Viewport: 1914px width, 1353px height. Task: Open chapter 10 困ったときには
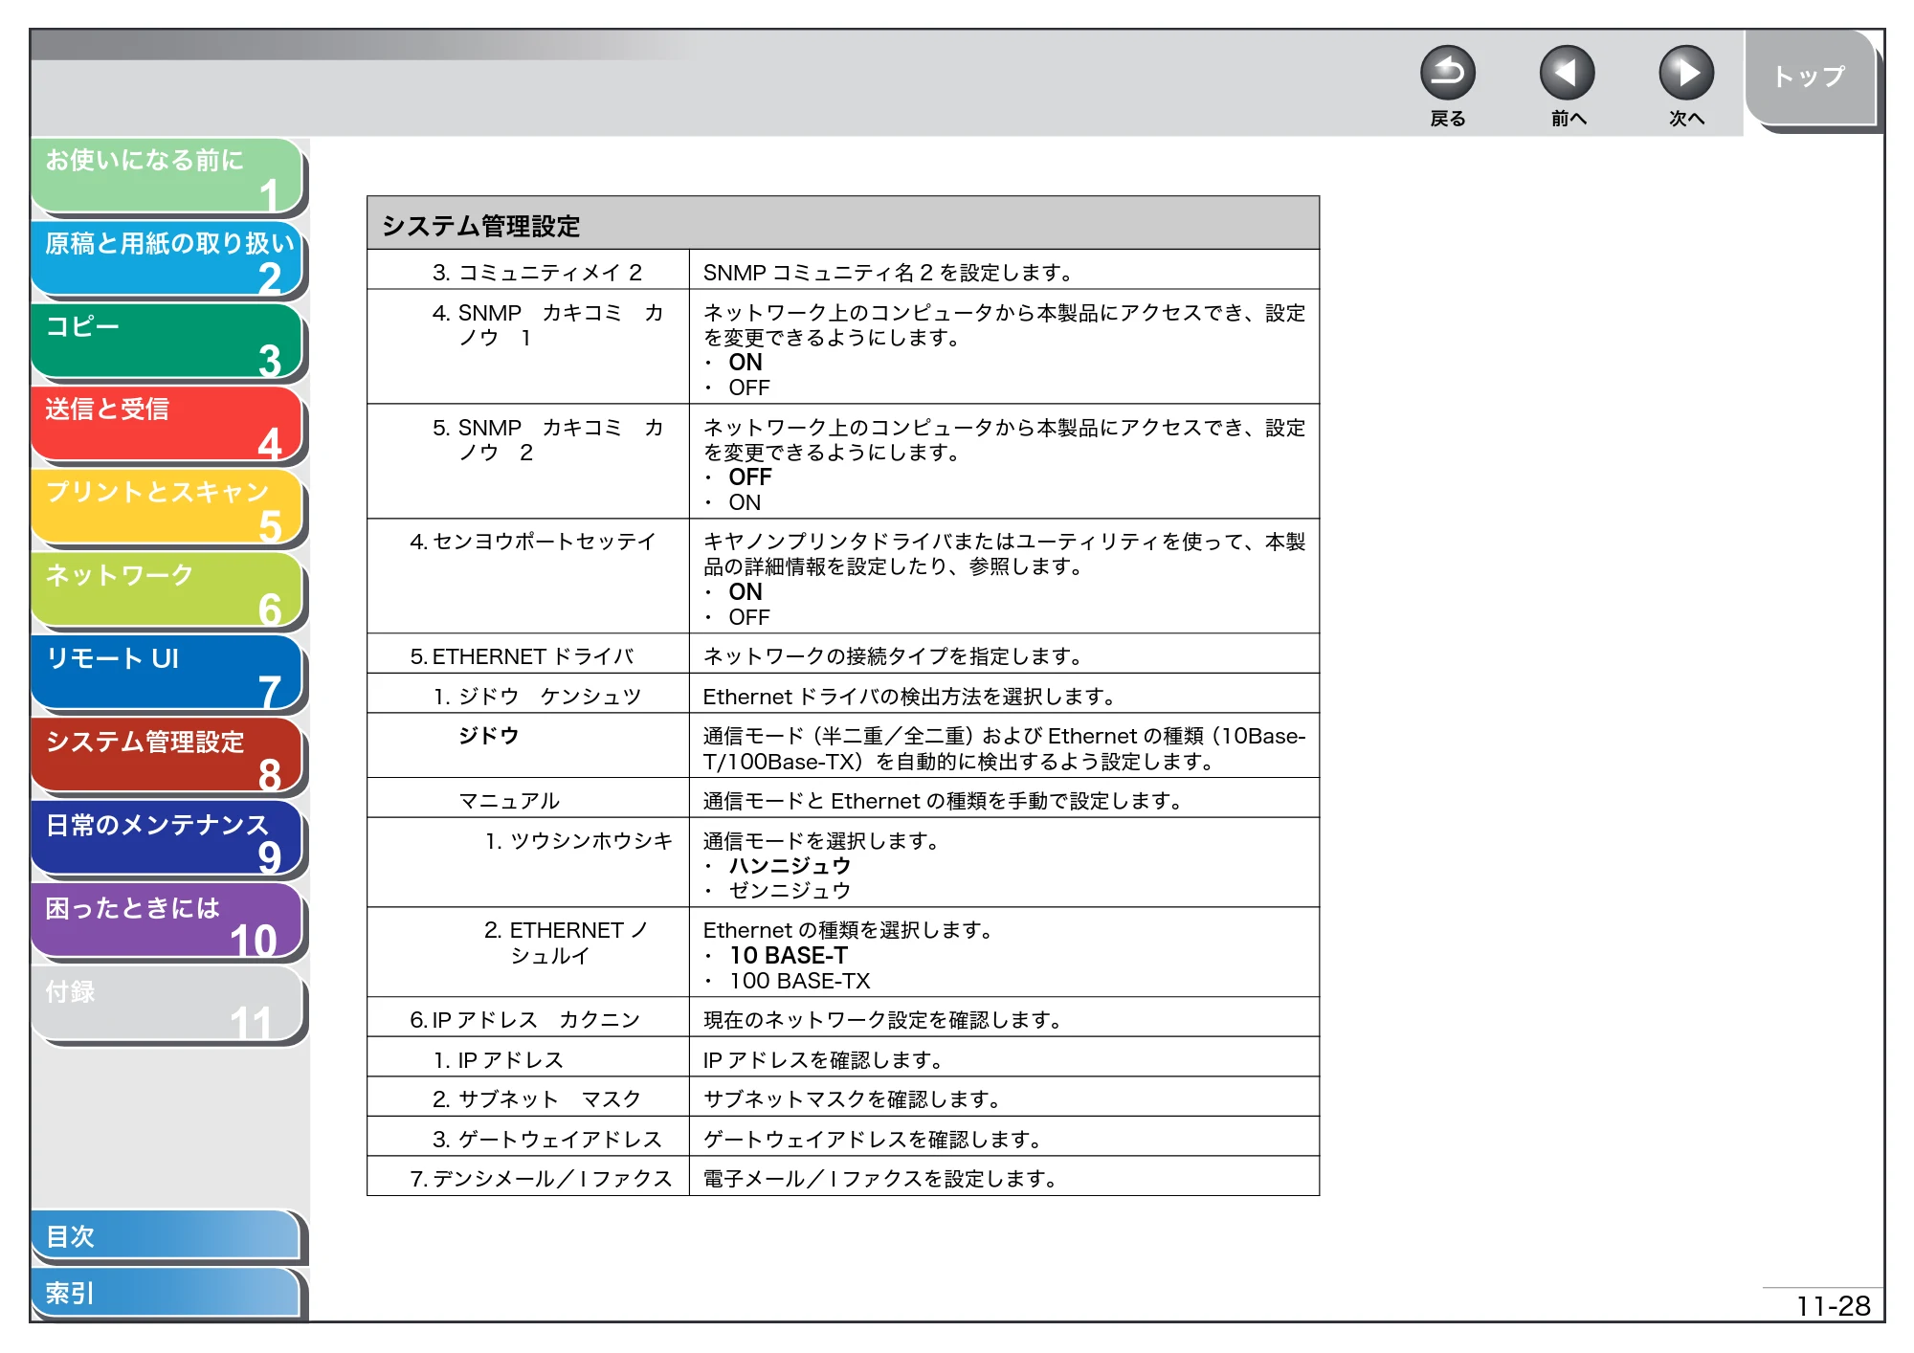(167, 922)
